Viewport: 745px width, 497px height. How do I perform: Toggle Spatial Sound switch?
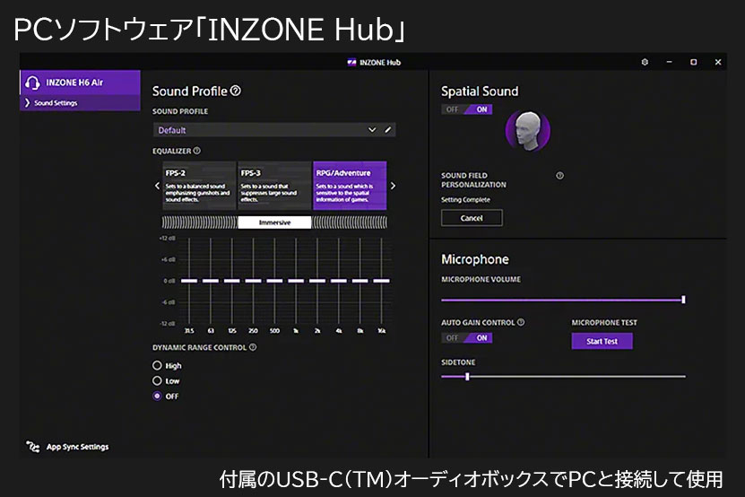(x=466, y=109)
